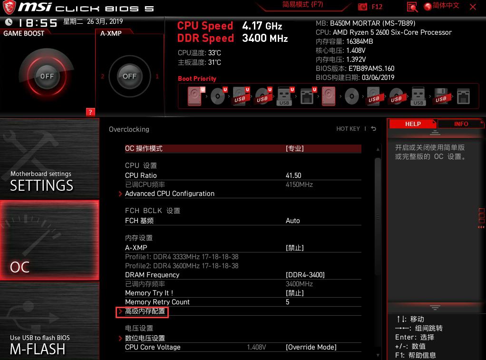Open the SETTINGS motherboard section
Screen dimensions: 486x360
[49, 159]
